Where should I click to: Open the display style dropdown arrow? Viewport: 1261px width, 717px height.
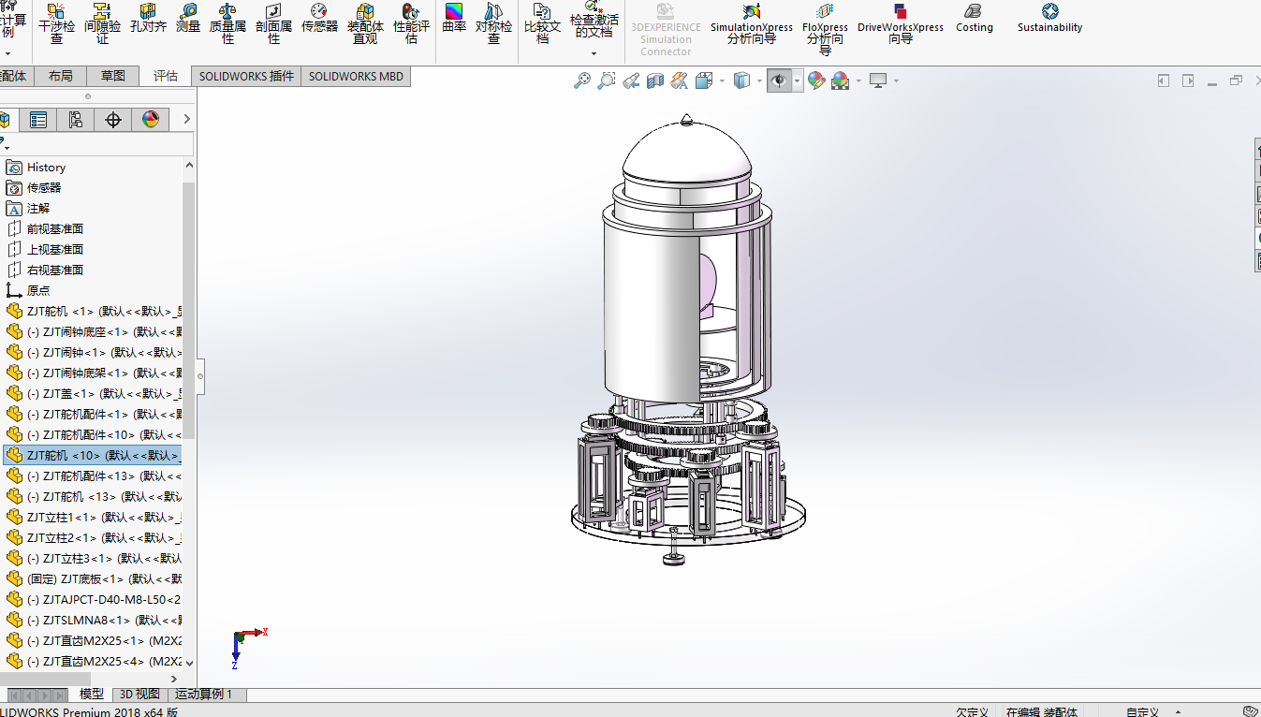pos(759,81)
